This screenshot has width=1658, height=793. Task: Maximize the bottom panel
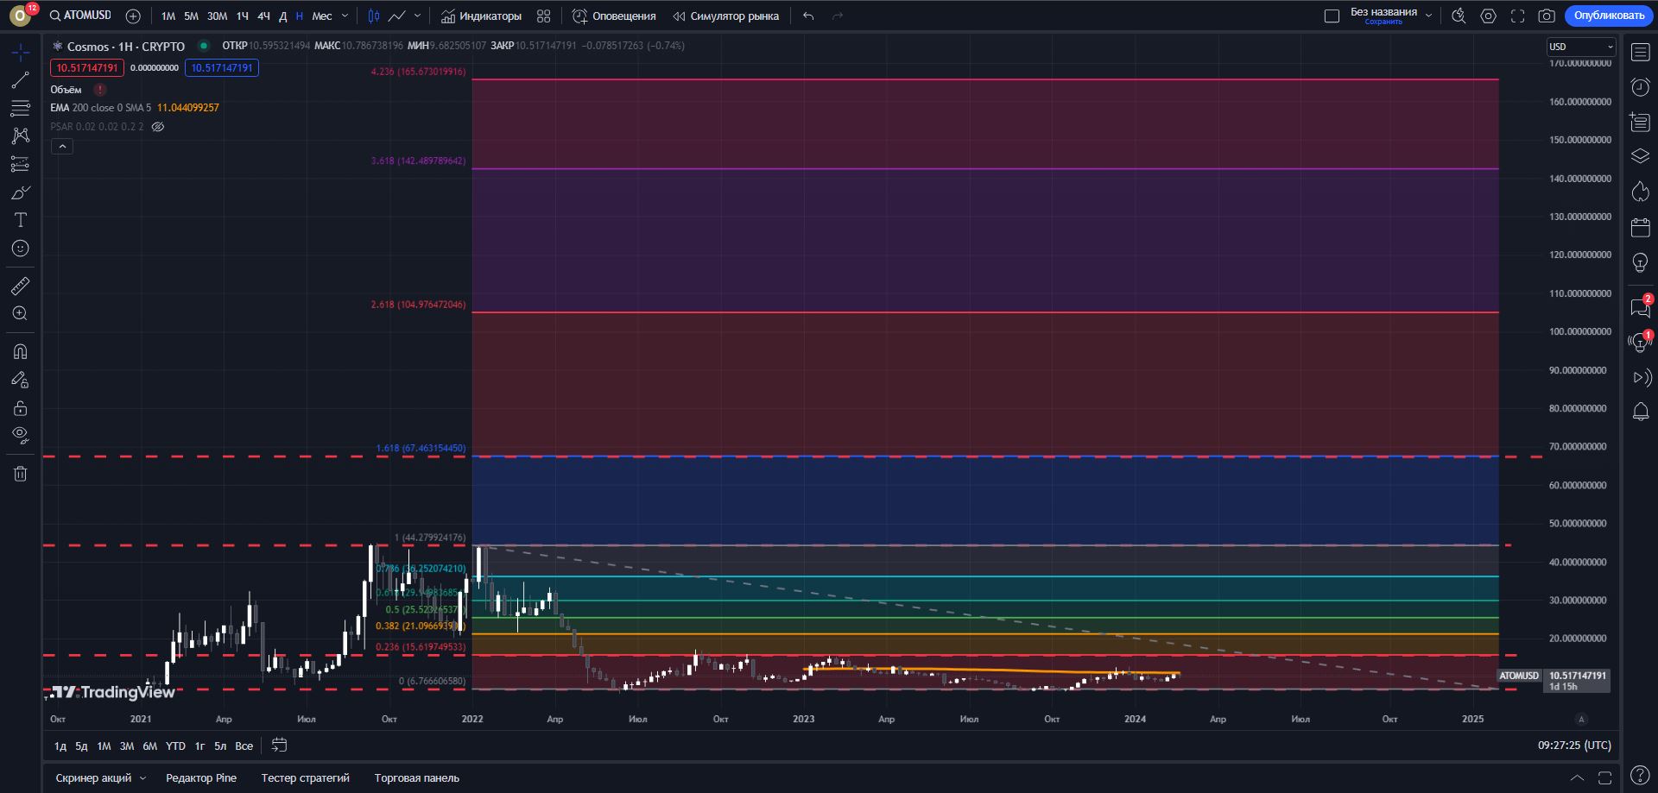click(x=1605, y=778)
